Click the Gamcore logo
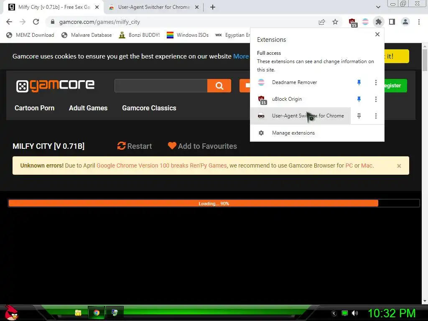 pos(56,86)
